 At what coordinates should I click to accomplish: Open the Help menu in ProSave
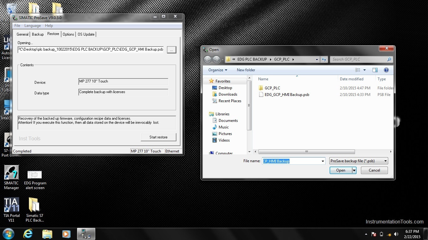[x=49, y=26]
